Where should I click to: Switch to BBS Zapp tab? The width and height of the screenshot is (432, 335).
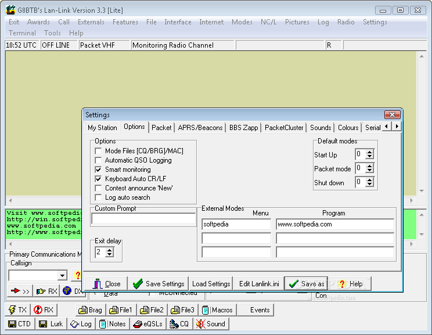click(x=243, y=128)
